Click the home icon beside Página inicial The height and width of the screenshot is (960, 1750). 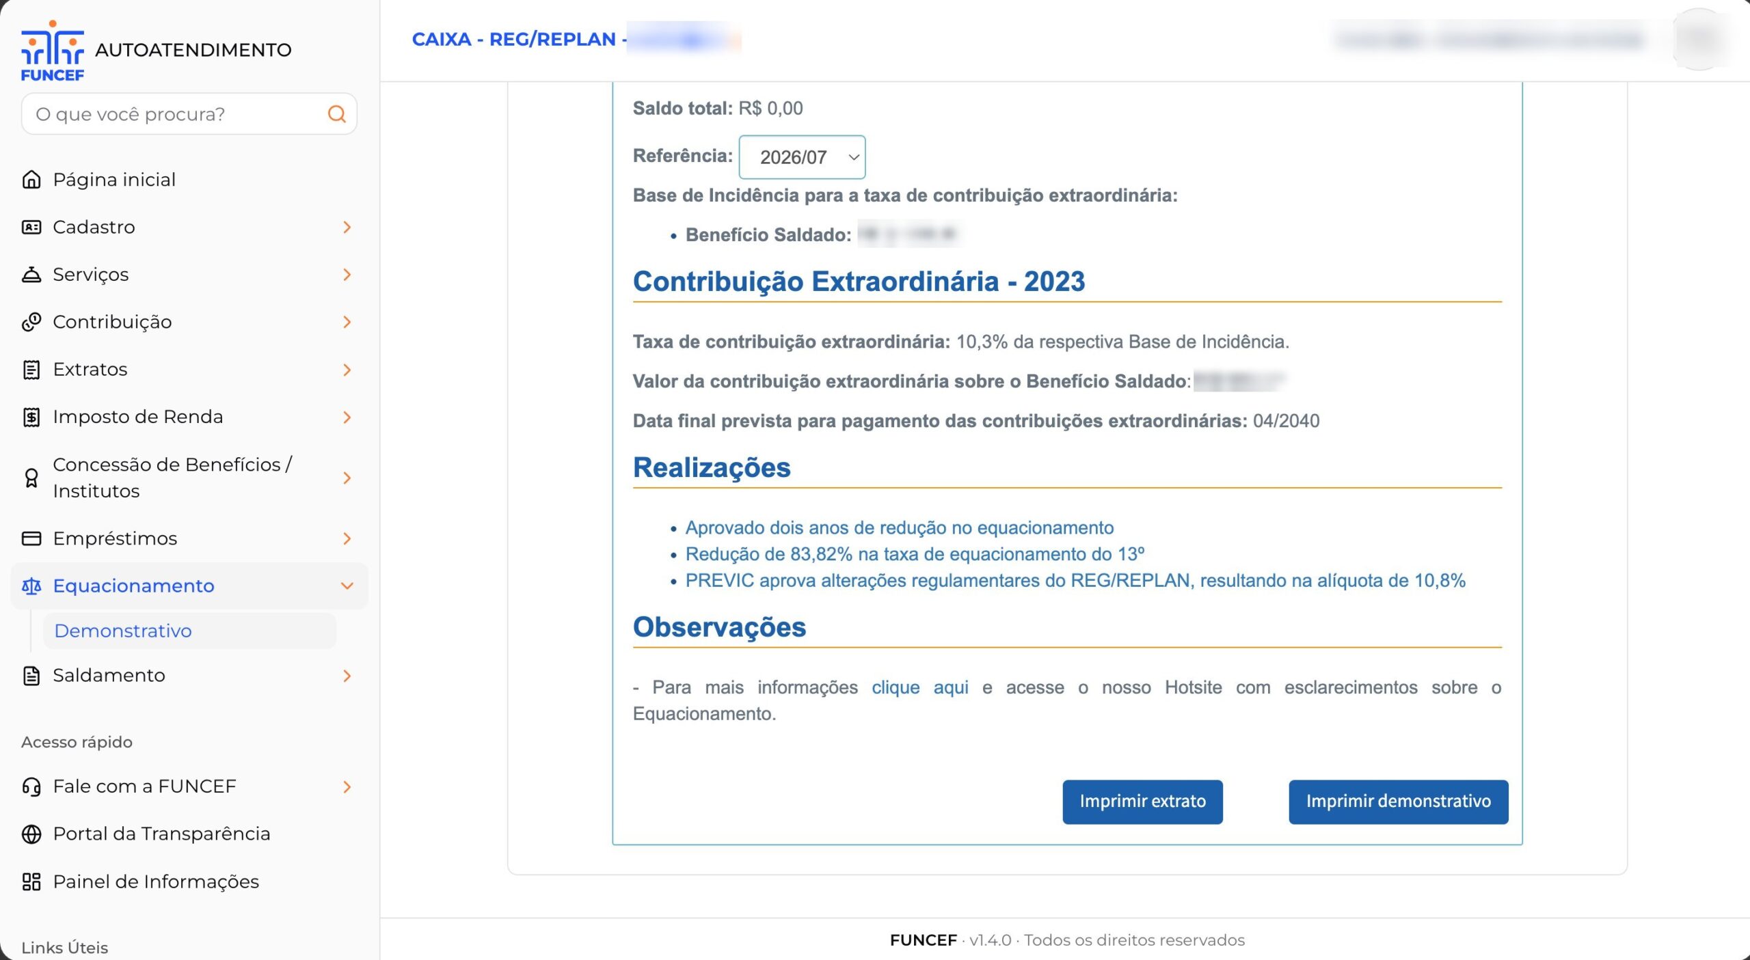pyautogui.click(x=31, y=180)
